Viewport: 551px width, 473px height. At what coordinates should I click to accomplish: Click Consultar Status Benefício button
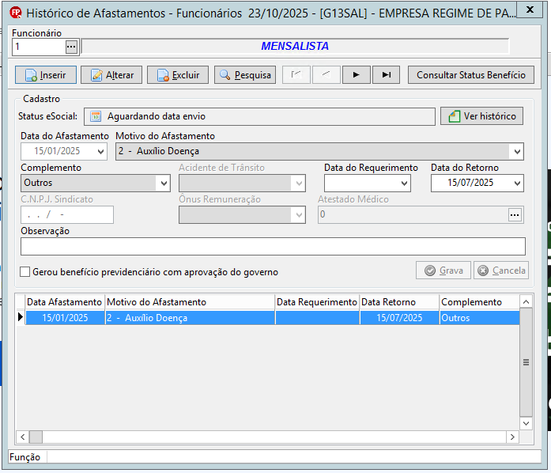[x=471, y=75]
